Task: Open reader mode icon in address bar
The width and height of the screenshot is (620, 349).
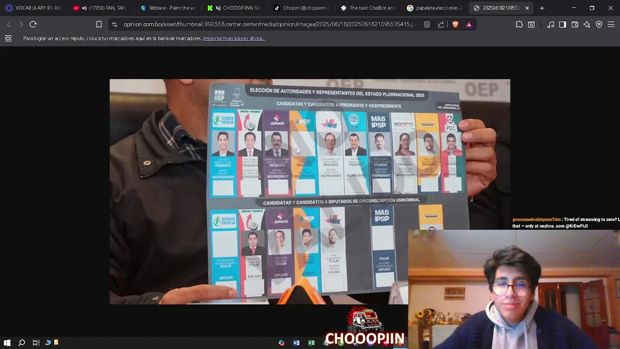Action: (427, 24)
